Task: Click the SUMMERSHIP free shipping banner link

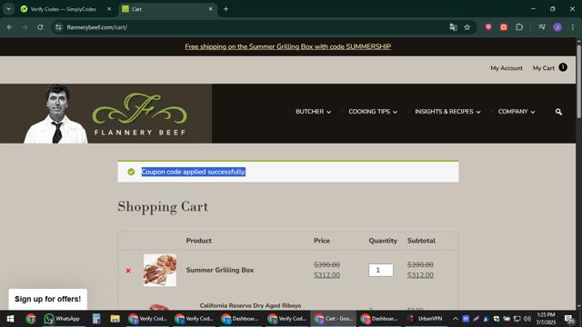Action: click(287, 46)
